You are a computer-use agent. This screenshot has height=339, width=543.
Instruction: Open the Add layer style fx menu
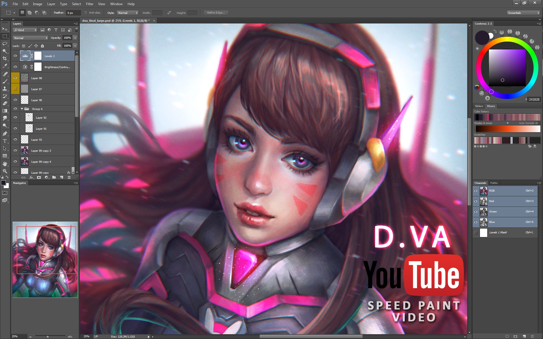(x=31, y=177)
